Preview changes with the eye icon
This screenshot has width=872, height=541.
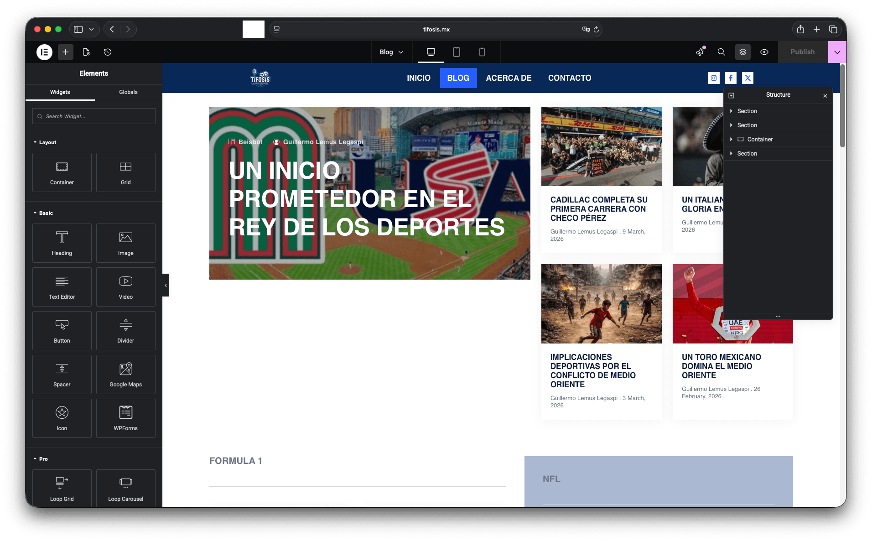click(x=764, y=52)
